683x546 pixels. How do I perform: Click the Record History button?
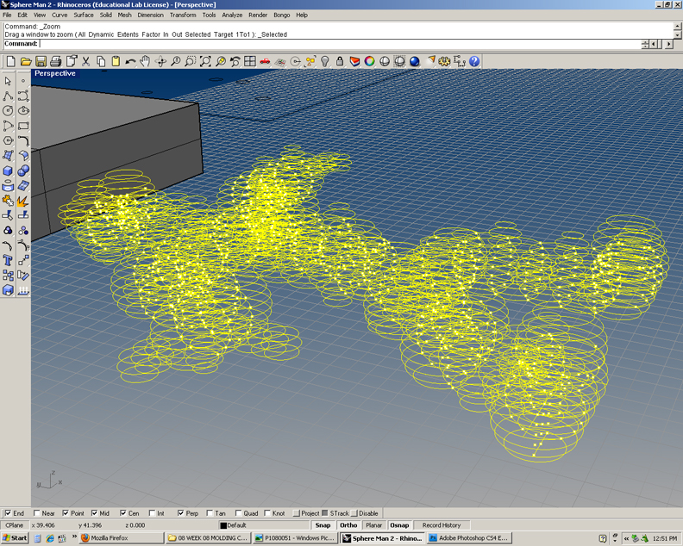click(x=442, y=524)
